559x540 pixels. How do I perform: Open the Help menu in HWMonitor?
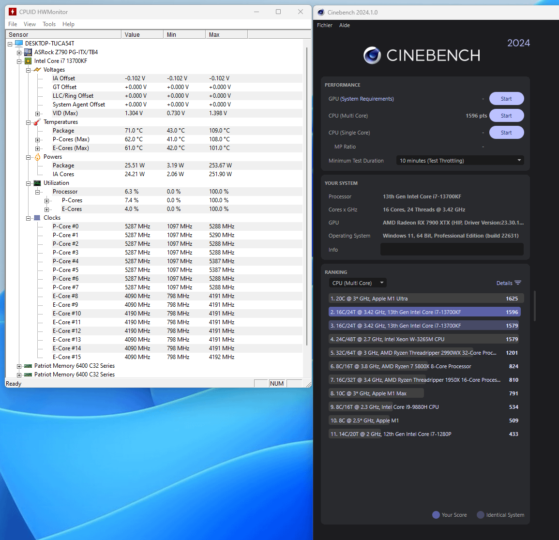pos(68,24)
